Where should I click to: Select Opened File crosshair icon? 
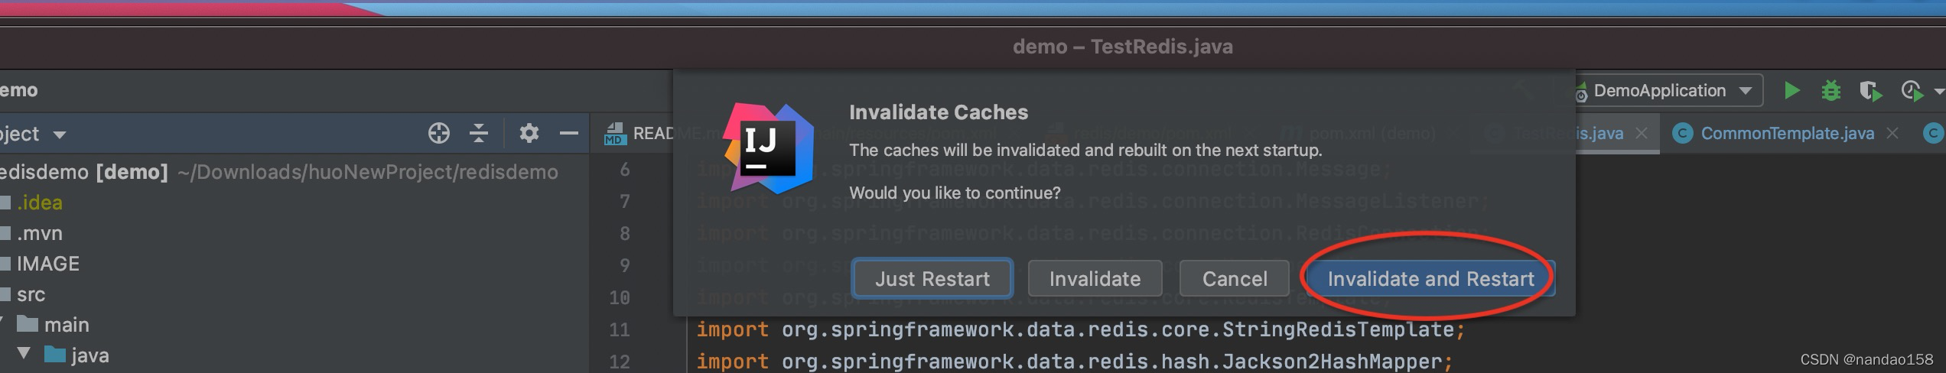click(439, 133)
